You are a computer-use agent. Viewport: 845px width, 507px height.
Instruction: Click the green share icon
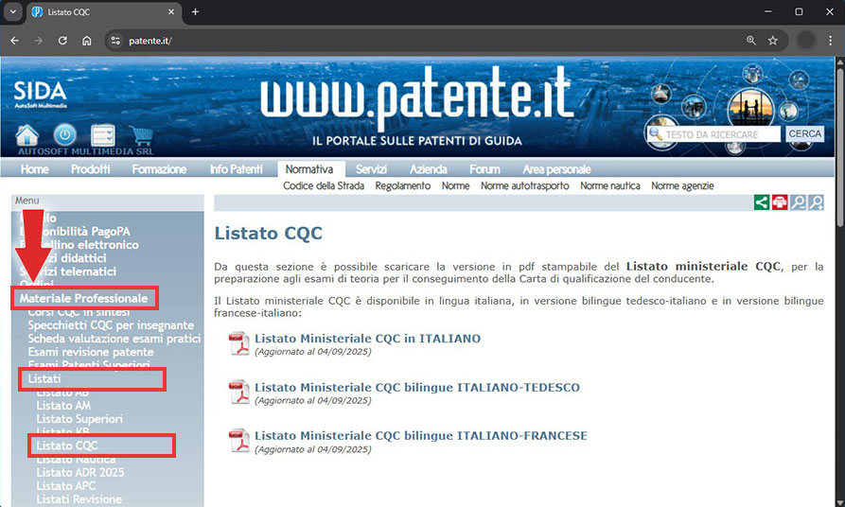click(x=761, y=202)
